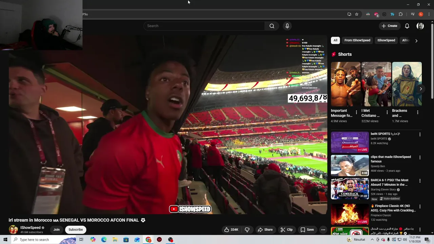The height and width of the screenshot is (244, 434).
Task: Show hidden system tray icons chevron
Action: pyautogui.click(x=372, y=240)
